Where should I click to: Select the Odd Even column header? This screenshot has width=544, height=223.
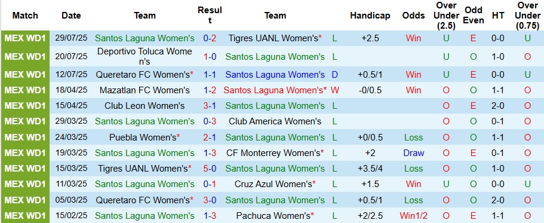474,16
